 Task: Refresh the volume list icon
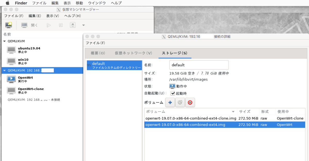(x=180, y=102)
